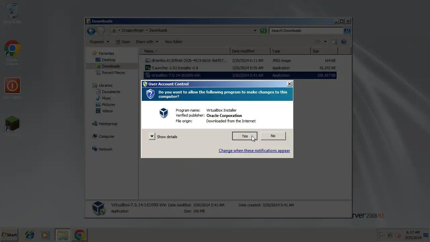
Task: Click Show desktop button at taskbar end
Action: pyautogui.click(x=426, y=235)
